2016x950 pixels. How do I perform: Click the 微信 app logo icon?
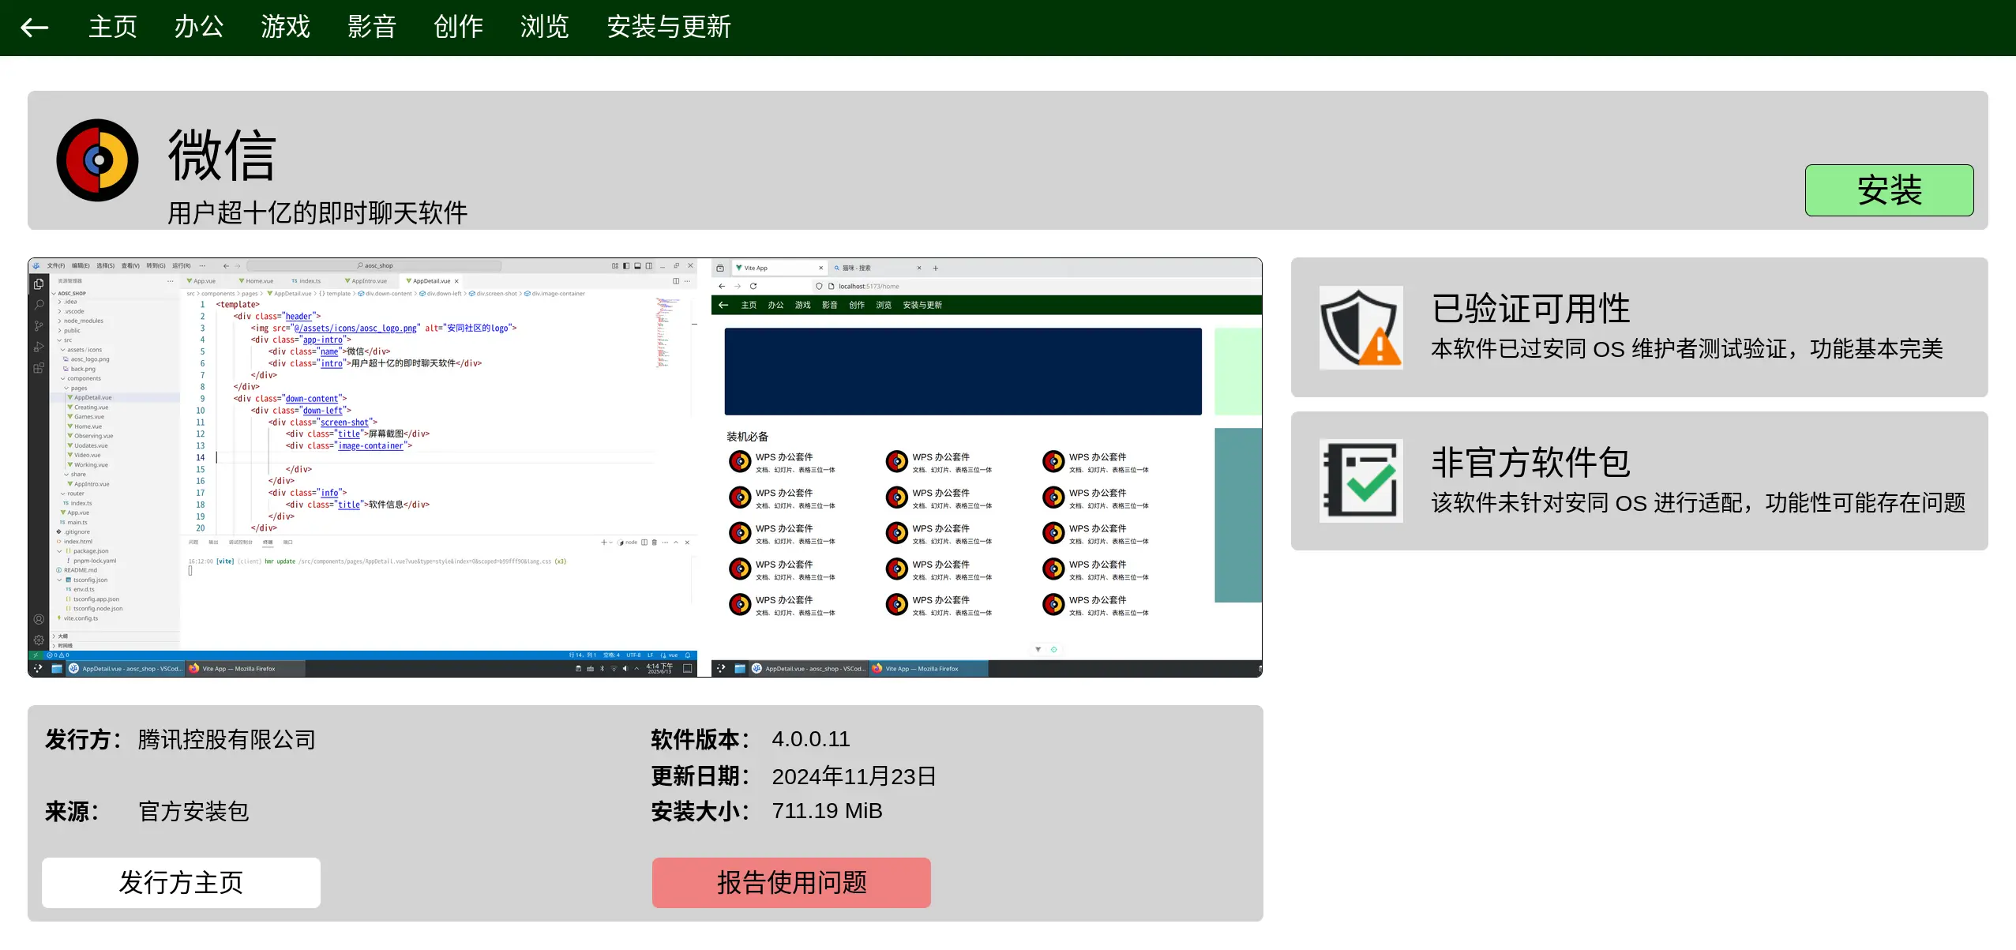pyautogui.click(x=97, y=160)
